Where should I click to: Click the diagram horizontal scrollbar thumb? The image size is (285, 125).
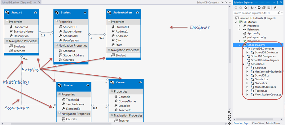click(61, 123)
